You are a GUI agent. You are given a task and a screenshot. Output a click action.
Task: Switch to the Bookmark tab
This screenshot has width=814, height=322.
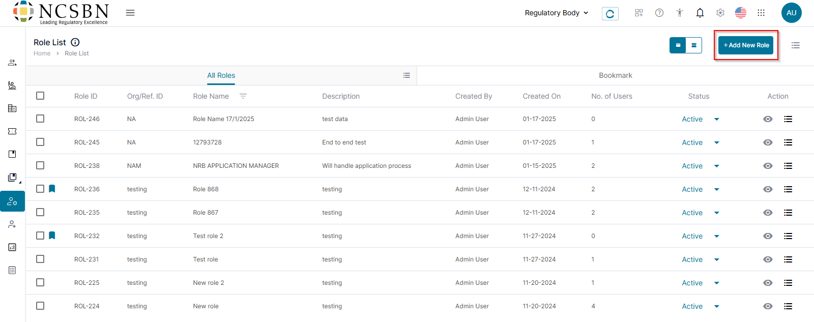pyautogui.click(x=616, y=75)
